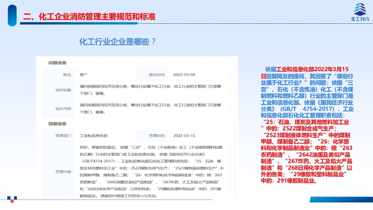The height and width of the screenshot is (210, 373).
Task: Click the name value 曾**
Action: tap(83, 75)
